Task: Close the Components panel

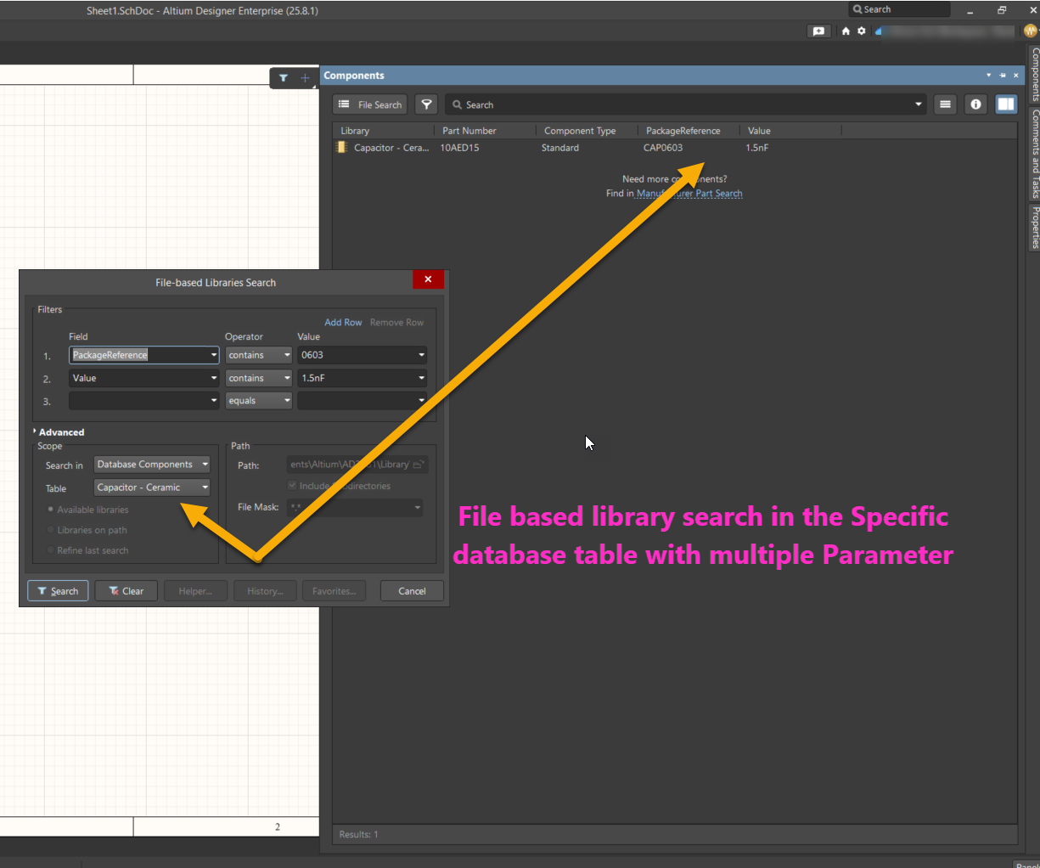Action: click(1015, 76)
